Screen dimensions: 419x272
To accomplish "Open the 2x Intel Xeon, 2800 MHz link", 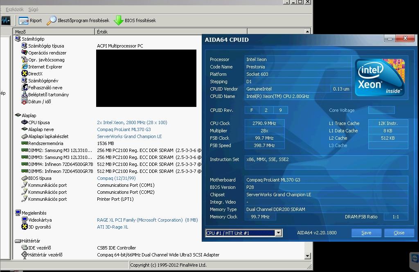I will pos(132,122).
